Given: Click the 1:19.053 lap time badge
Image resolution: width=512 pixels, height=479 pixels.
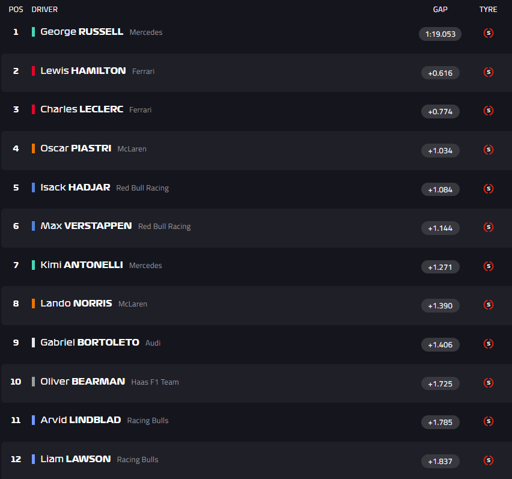Looking at the screenshot, I should [440, 34].
